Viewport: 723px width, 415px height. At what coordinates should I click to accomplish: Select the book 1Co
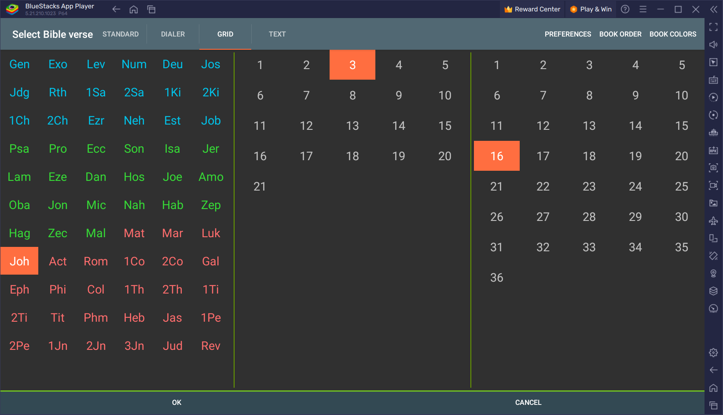[134, 261]
